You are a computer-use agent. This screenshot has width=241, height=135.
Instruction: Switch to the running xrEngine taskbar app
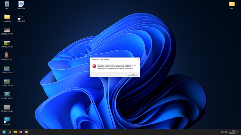click(26, 132)
